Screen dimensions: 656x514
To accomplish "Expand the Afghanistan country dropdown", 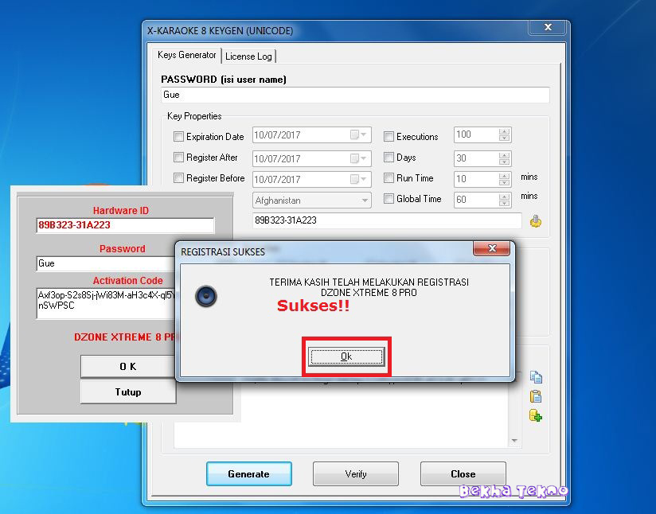I will (365, 201).
